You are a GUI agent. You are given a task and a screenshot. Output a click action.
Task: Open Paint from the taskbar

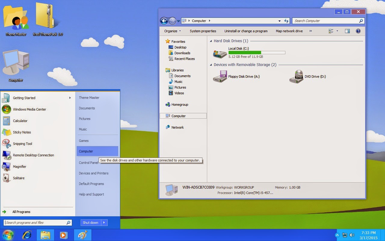(x=82, y=235)
